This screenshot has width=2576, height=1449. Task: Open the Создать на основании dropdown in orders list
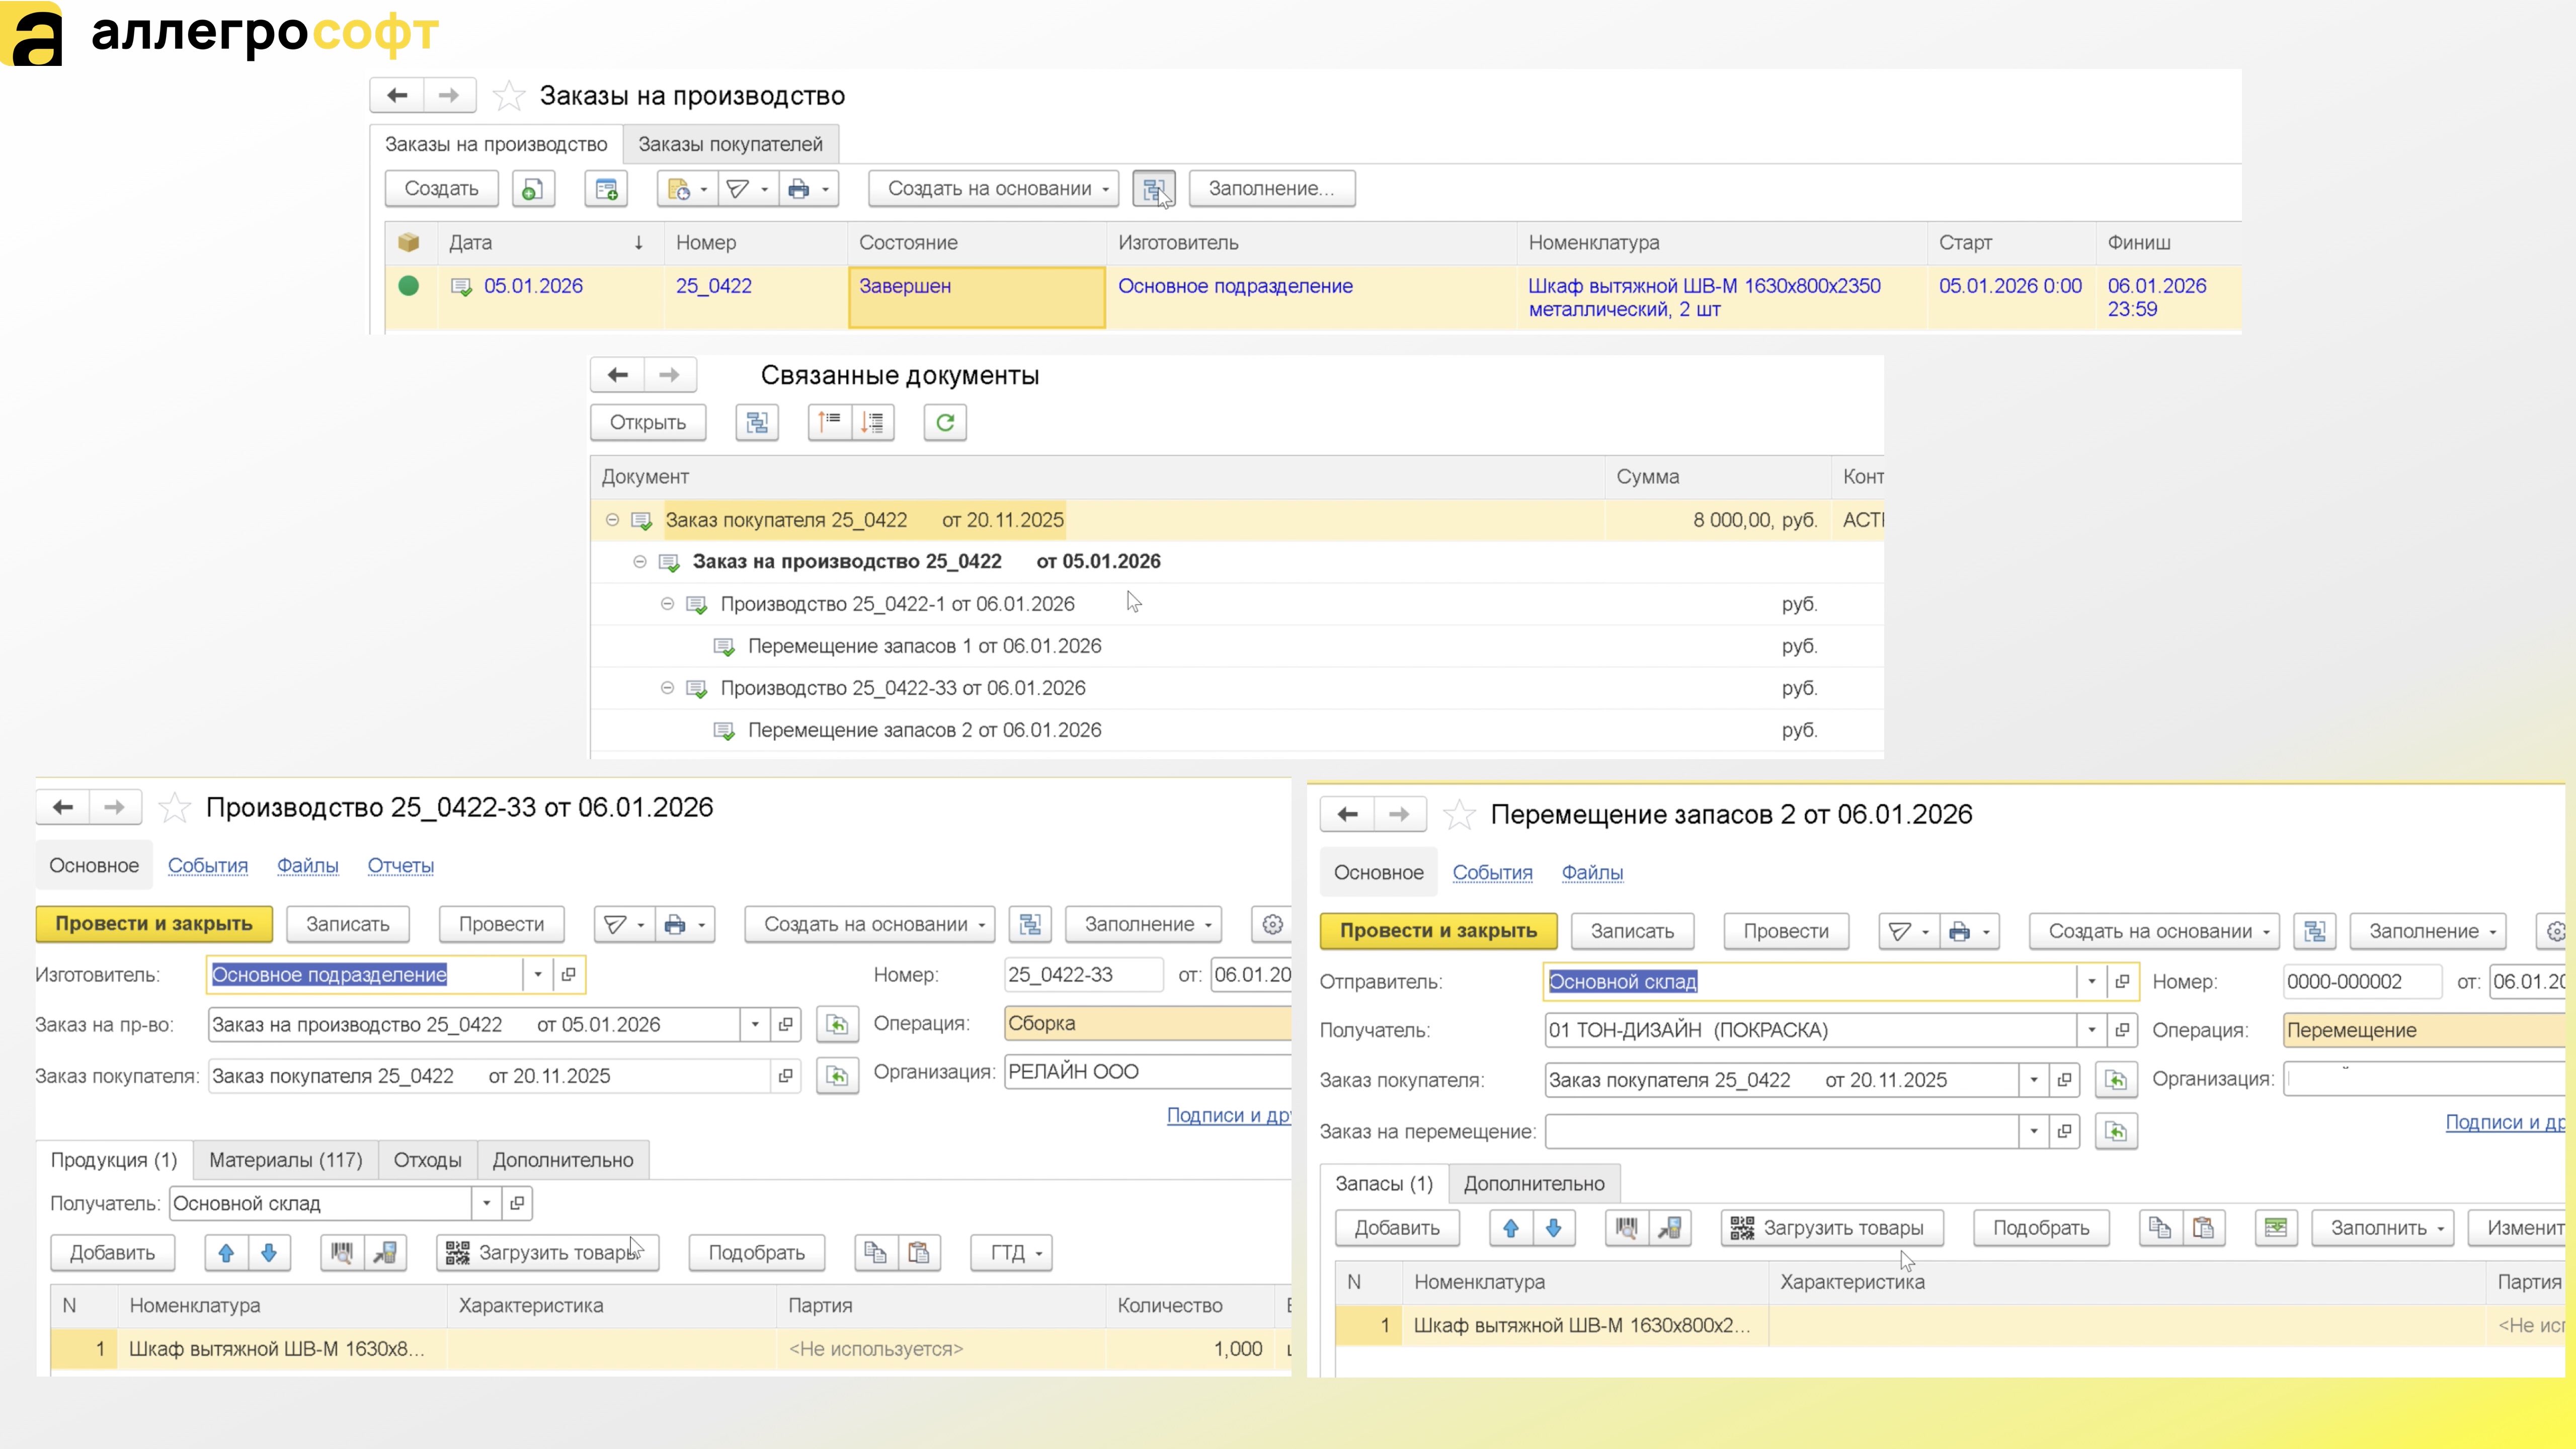pos(993,188)
